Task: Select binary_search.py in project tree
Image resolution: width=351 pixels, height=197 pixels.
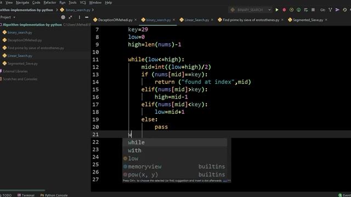Action: click(x=20, y=32)
